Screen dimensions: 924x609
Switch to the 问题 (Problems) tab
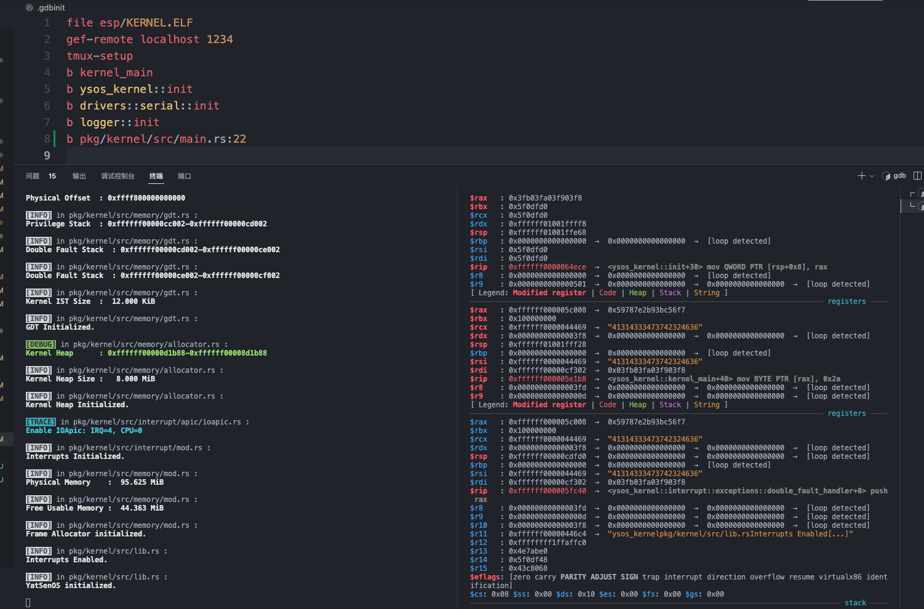point(33,176)
